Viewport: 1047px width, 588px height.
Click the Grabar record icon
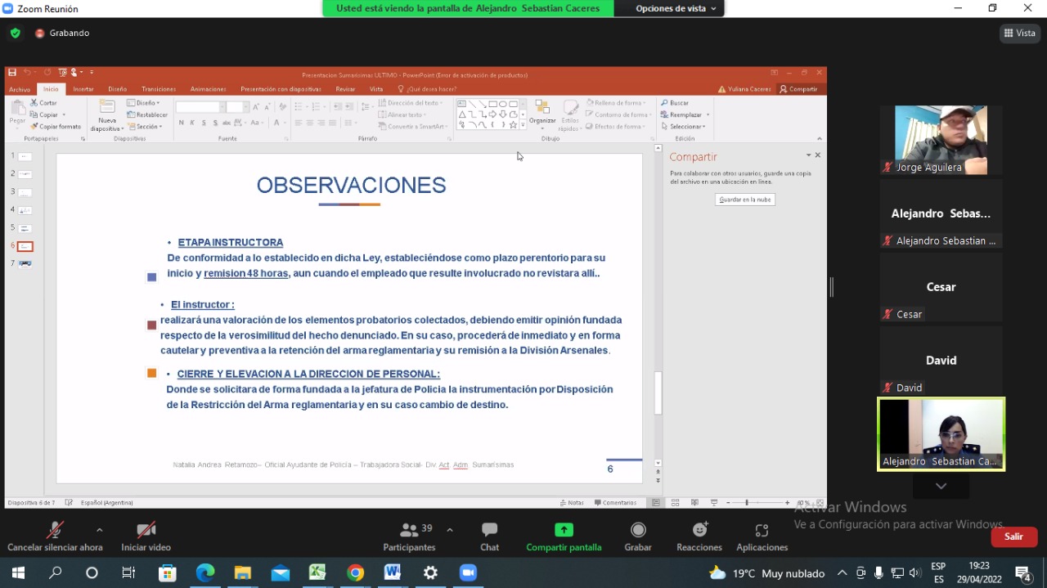tap(638, 531)
